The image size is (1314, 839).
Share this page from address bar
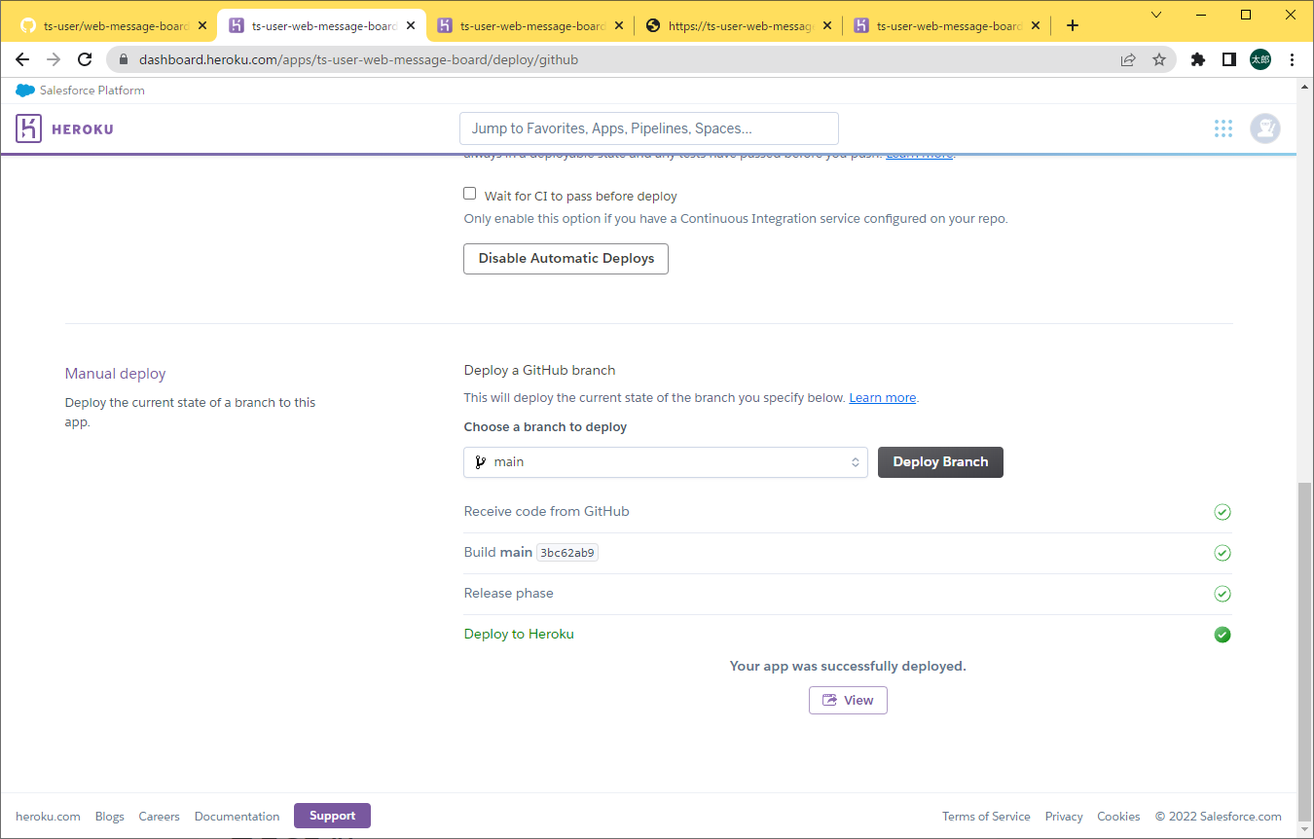pos(1128,59)
